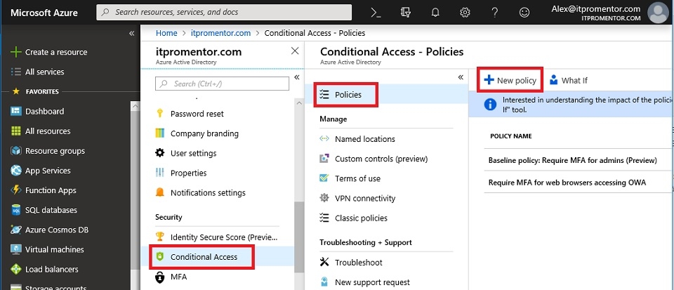Click the Named locations icon

click(x=324, y=139)
